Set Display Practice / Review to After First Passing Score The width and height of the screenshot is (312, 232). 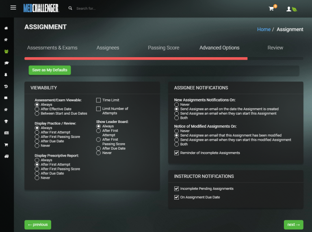37,137
